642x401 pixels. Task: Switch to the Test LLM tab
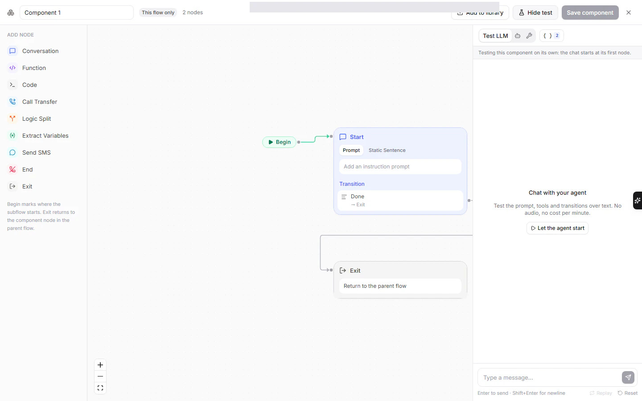pos(495,36)
